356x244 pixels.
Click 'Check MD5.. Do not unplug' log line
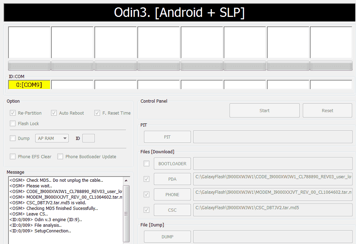click(56, 180)
